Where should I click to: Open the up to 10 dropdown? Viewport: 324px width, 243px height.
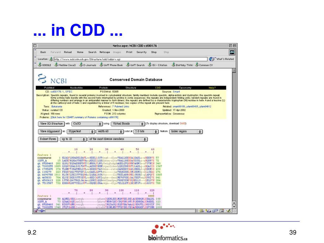73,139
